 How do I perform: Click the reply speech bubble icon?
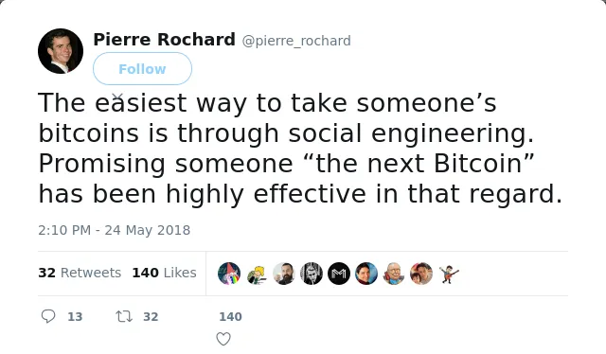48,316
